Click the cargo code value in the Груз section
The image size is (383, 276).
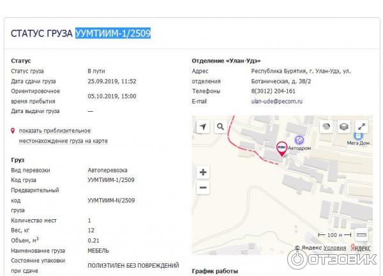coord(110,180)
